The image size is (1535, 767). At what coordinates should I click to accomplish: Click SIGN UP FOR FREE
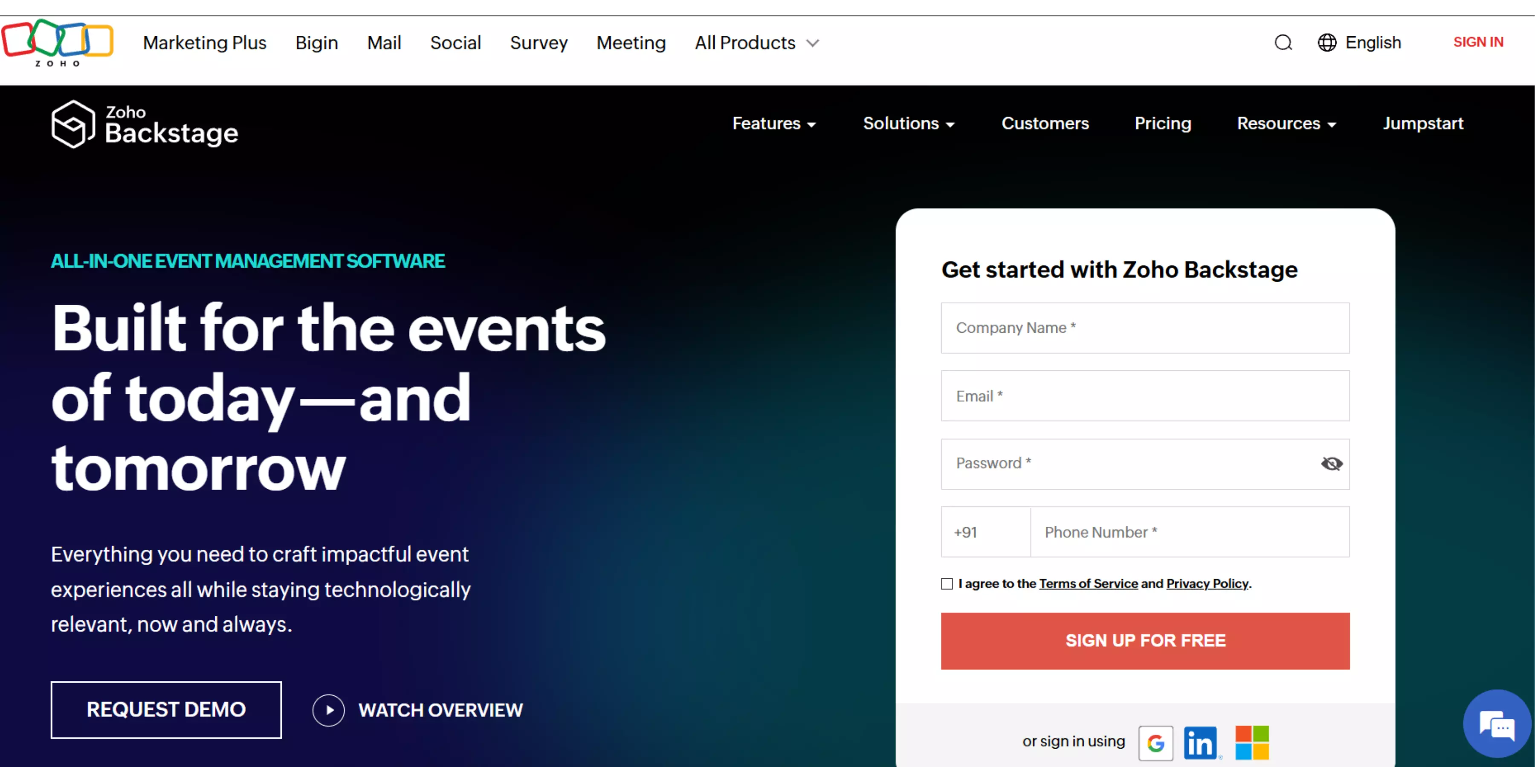click(1145, 640)
